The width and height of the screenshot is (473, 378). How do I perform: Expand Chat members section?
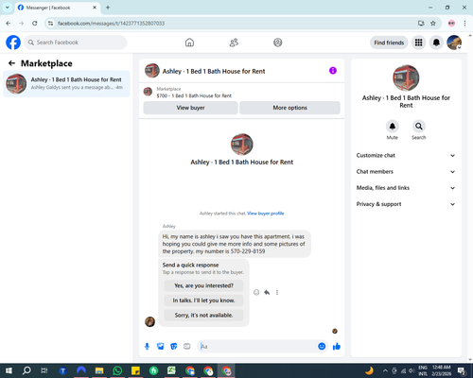coord(406,172)
